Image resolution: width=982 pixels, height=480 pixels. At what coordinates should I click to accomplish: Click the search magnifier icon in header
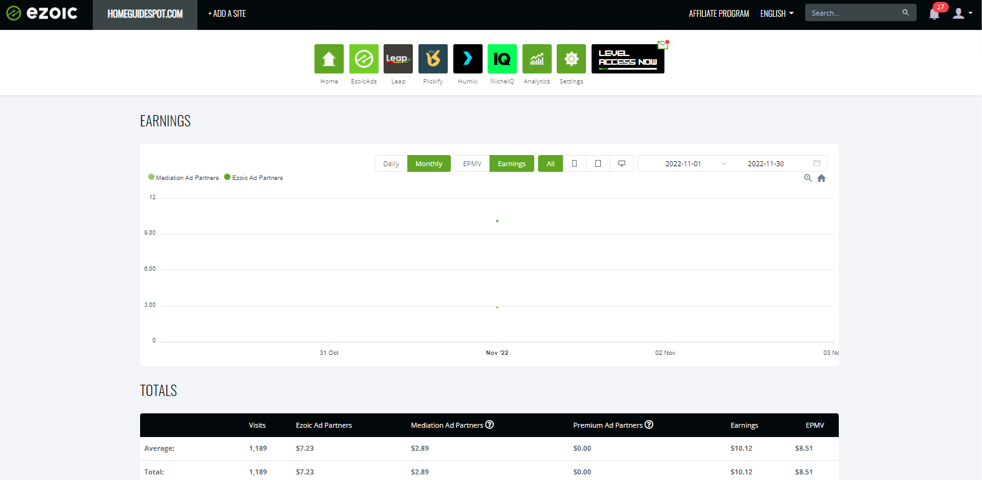coord(905,12)
